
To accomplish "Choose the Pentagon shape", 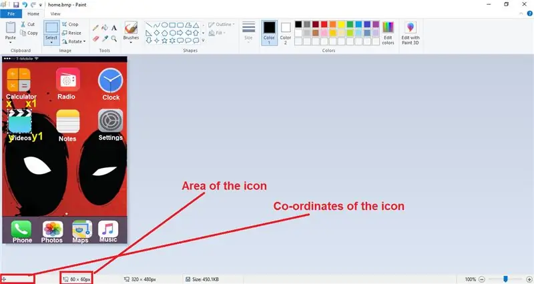I will pos(164,33).
